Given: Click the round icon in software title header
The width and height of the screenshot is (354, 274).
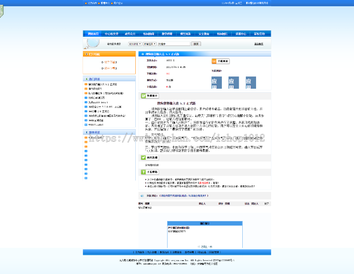Looking at the screenshot, I should [x=142, y=54].
